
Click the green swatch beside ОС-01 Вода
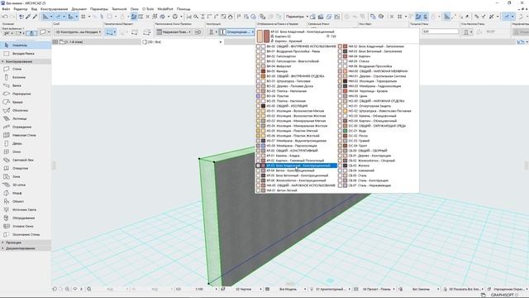click(x=346, y=131)
